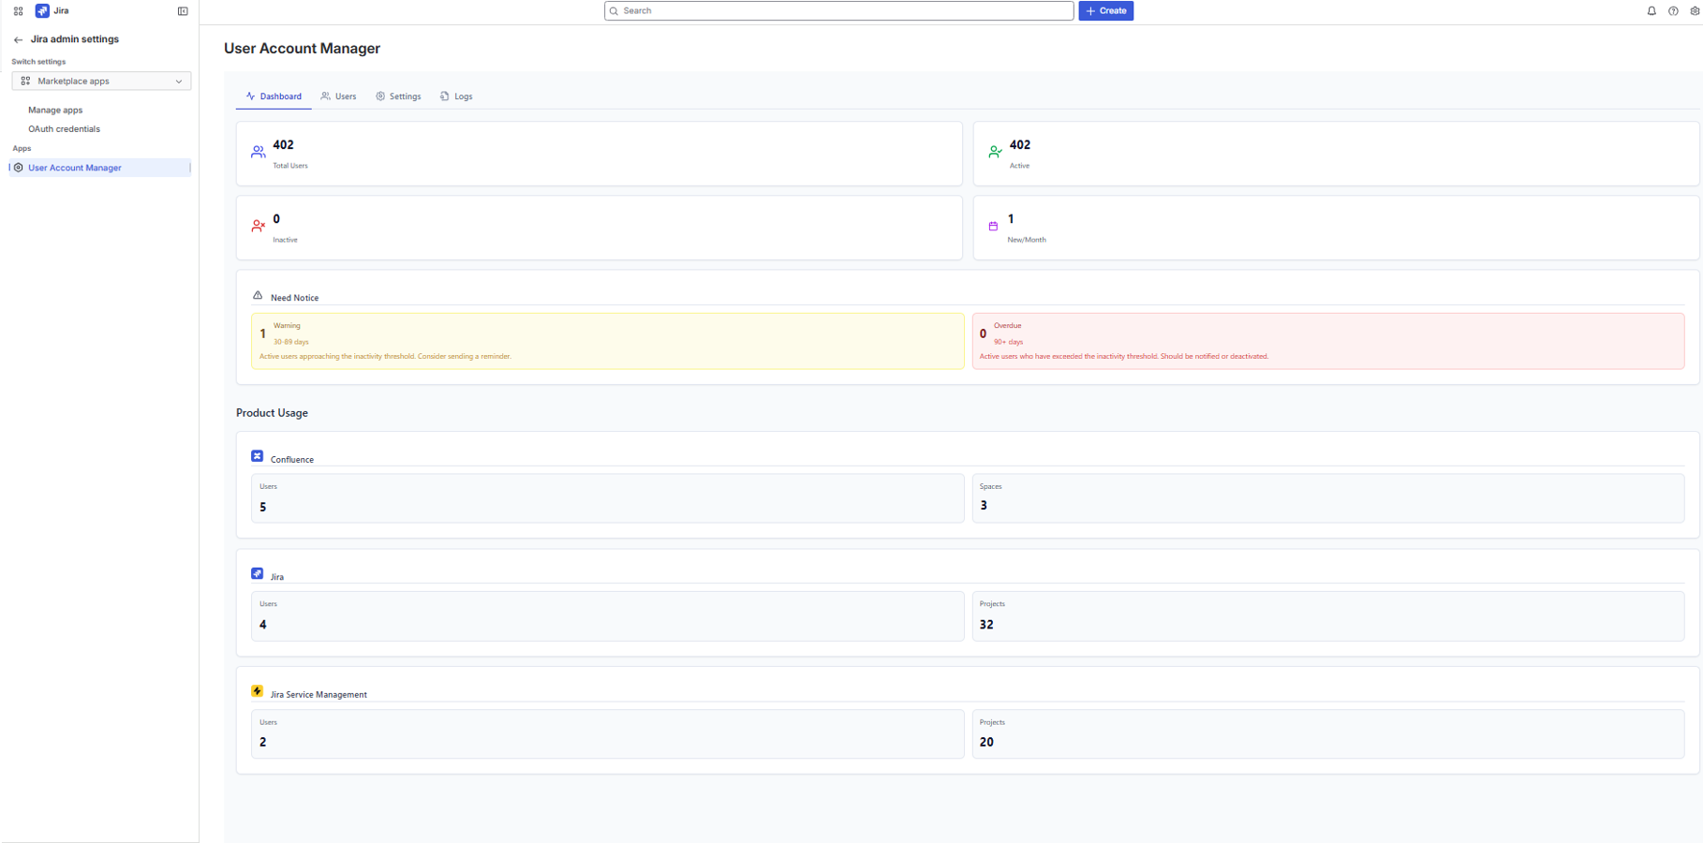Open OAuth credentials
This screenshot has width=1703, height=843.
tap(64, 128)
